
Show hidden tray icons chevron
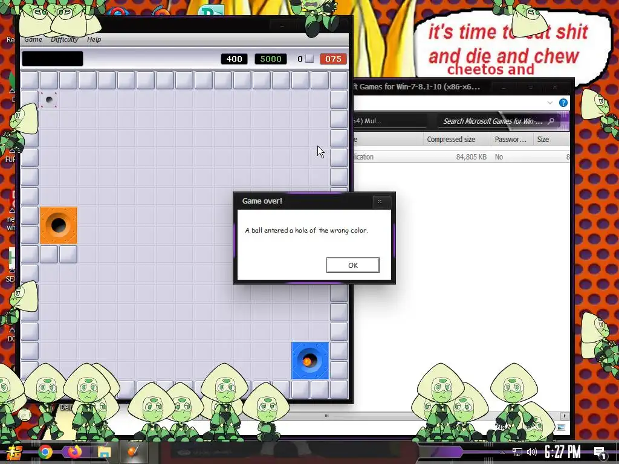pyautogui.click(x=502, y=453)
